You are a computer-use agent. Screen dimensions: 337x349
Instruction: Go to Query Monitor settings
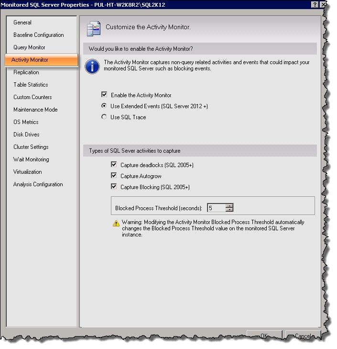(29, 47)
